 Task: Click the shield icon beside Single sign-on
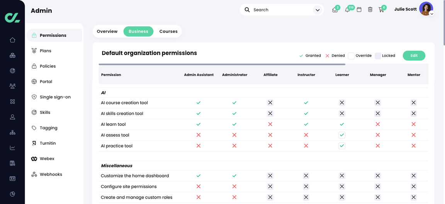(34, 97)
